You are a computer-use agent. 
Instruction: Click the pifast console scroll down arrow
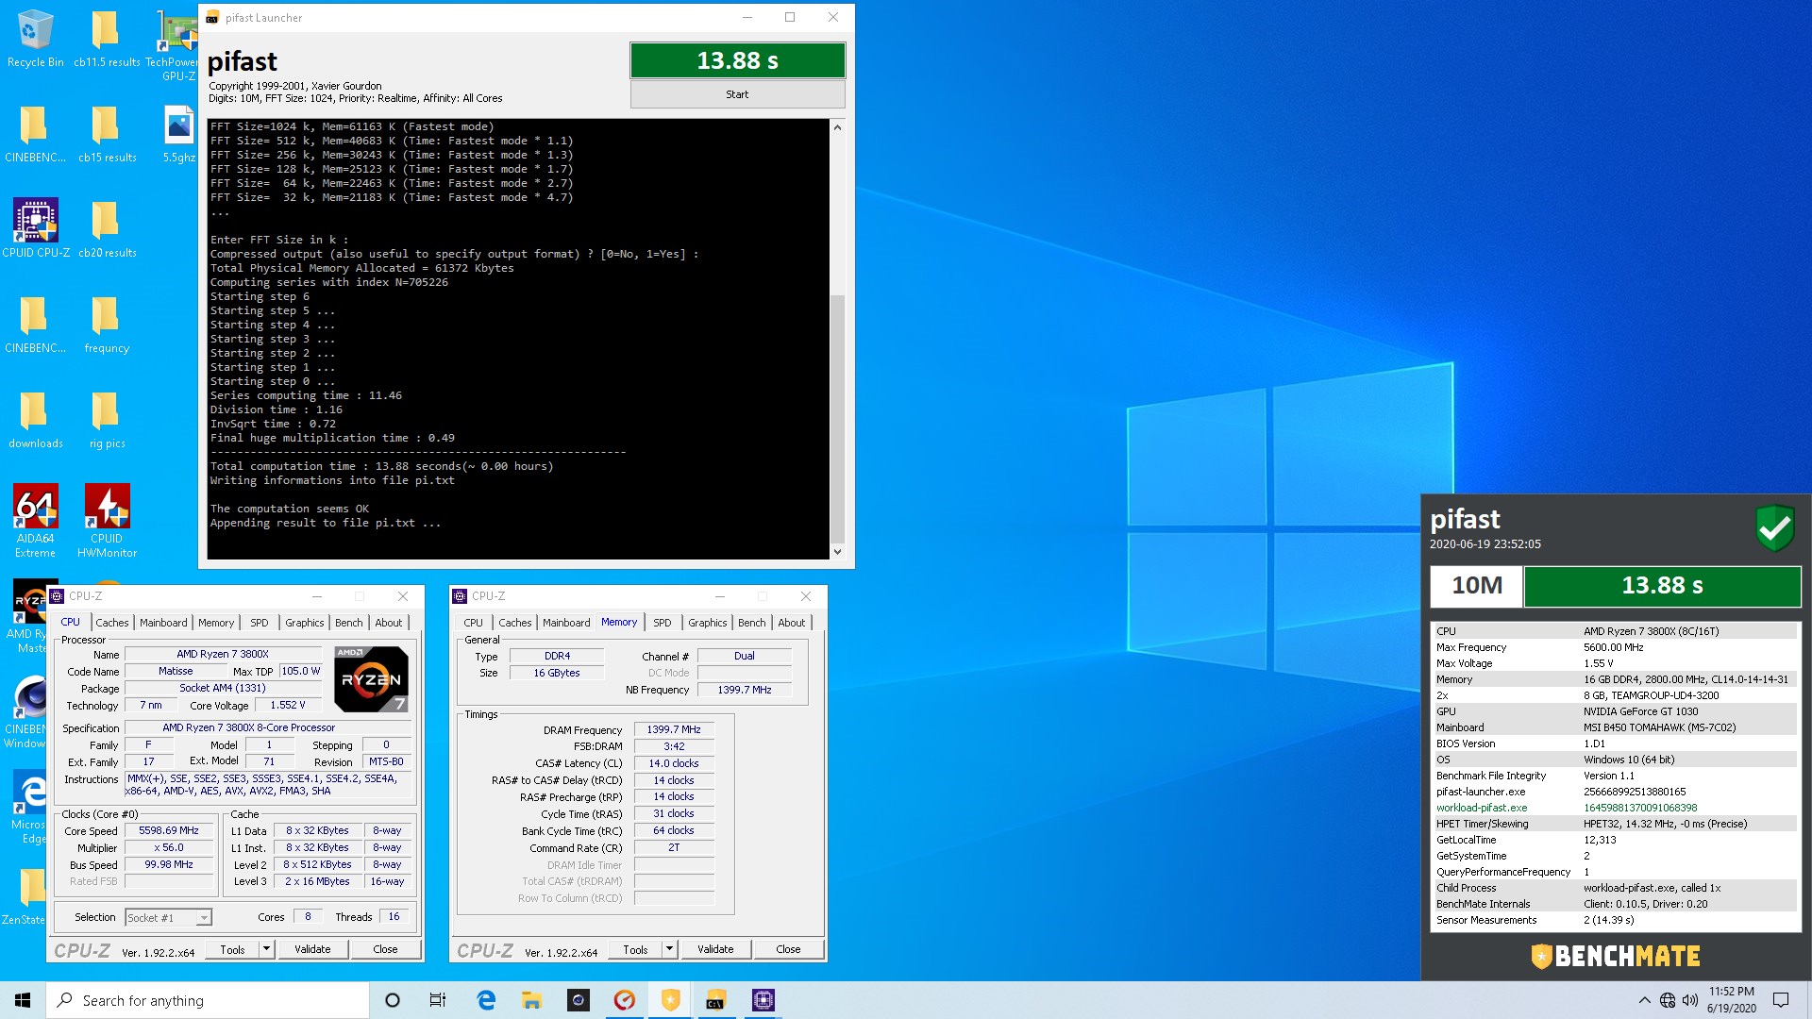pyautogui.click(x=837, y=552)
